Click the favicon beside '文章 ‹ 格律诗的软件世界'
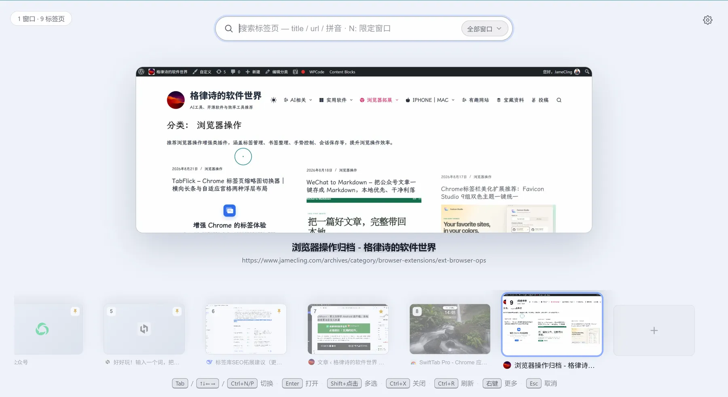 point(311,362)
